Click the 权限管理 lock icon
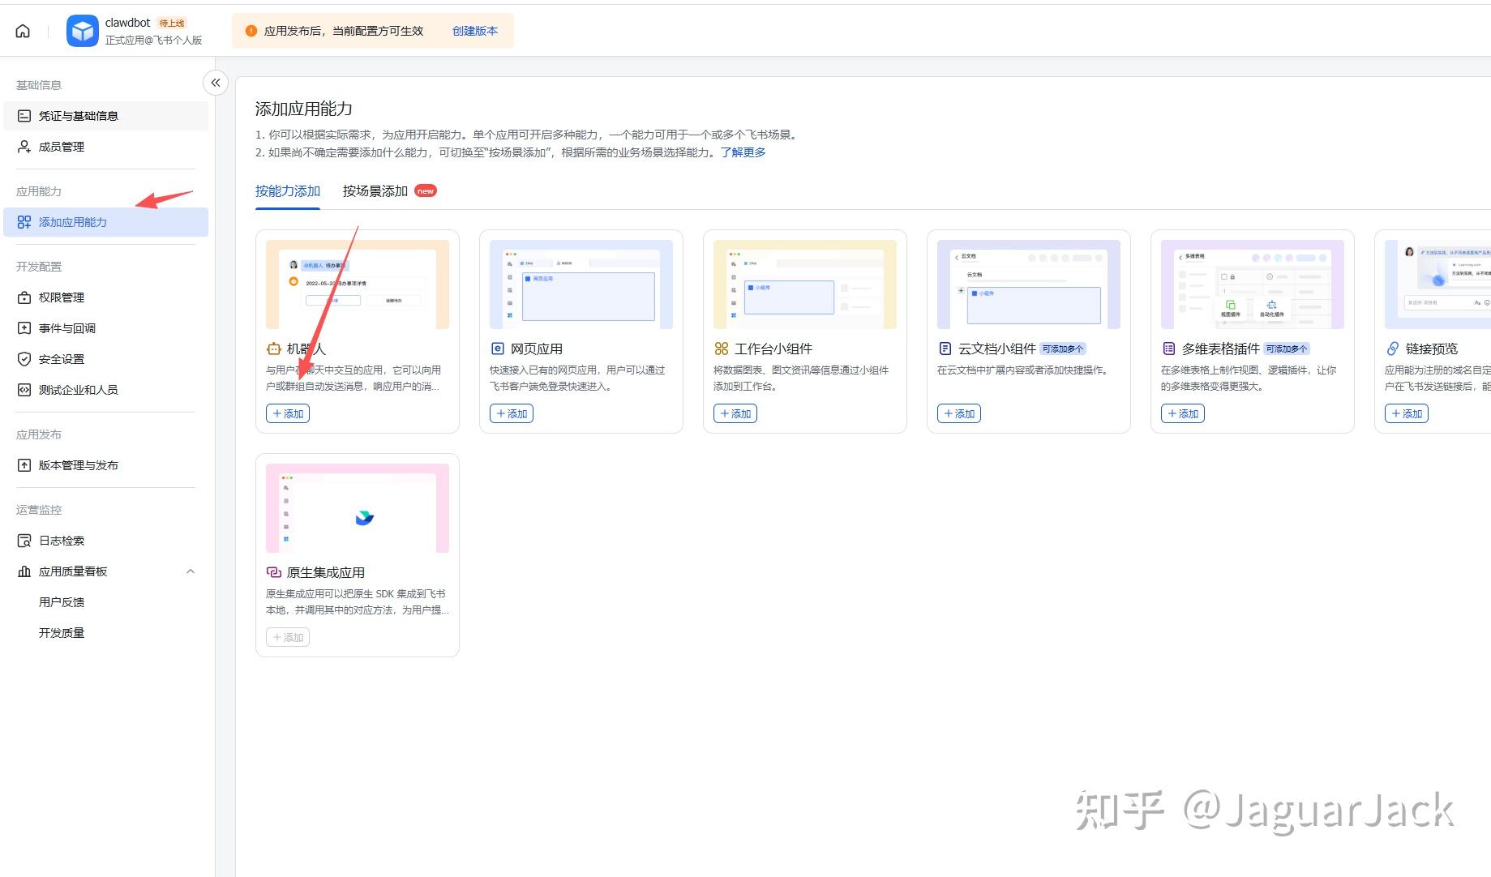Viewport: 1491px width, 877px height. [24, 297]
